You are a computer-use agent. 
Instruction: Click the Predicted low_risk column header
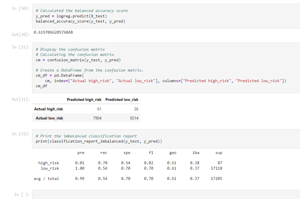coord(122,99)
